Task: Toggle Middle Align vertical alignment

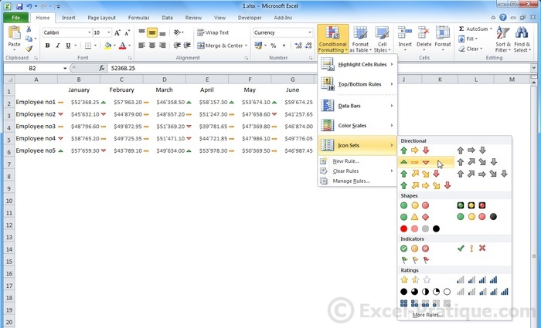Action: click(151, 32)
